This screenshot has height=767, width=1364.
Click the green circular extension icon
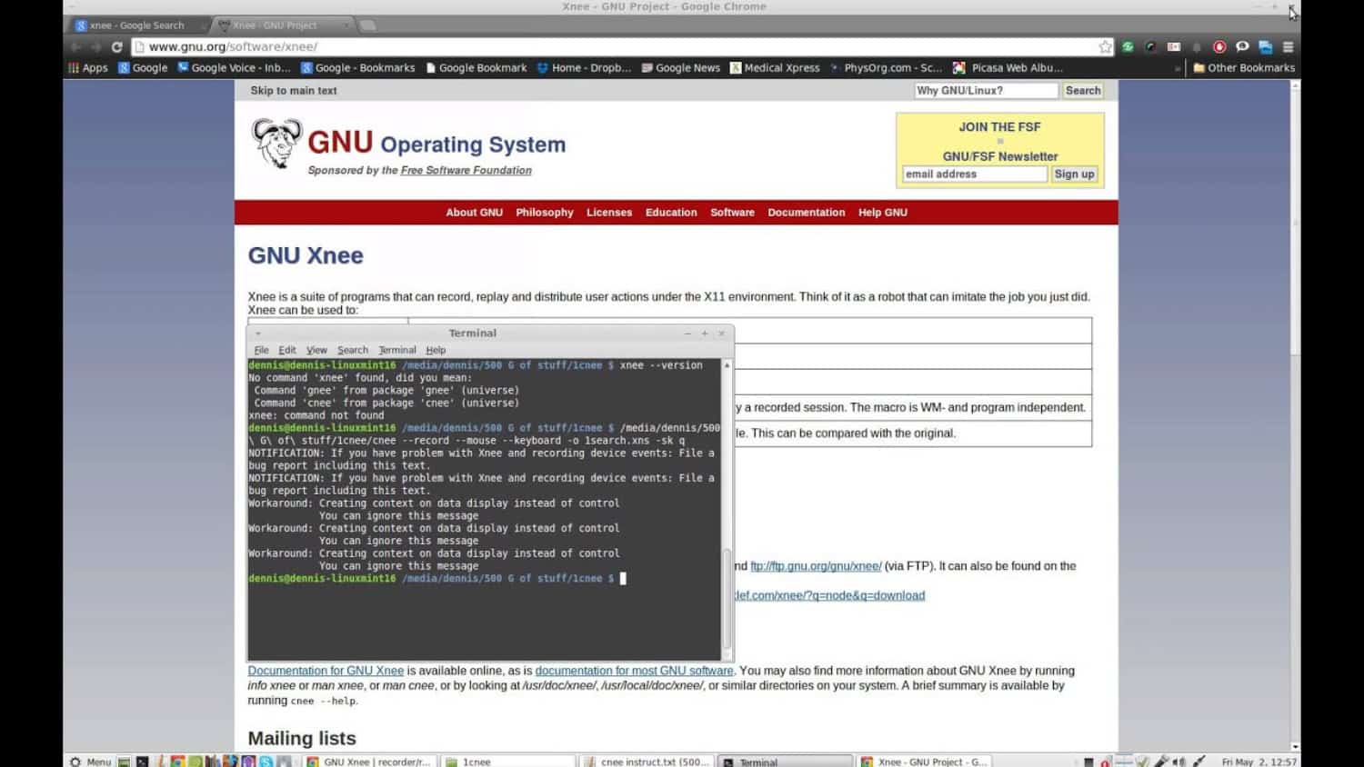point(1128,46)
